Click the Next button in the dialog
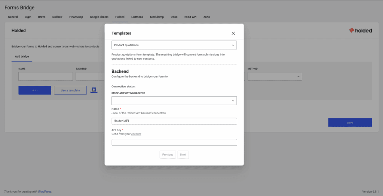 [183, 155]
